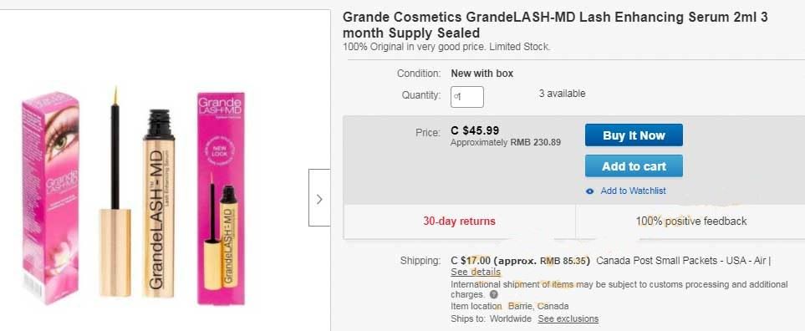
Task: Click the New with box condition text
Action: click(x=482, y=74)
